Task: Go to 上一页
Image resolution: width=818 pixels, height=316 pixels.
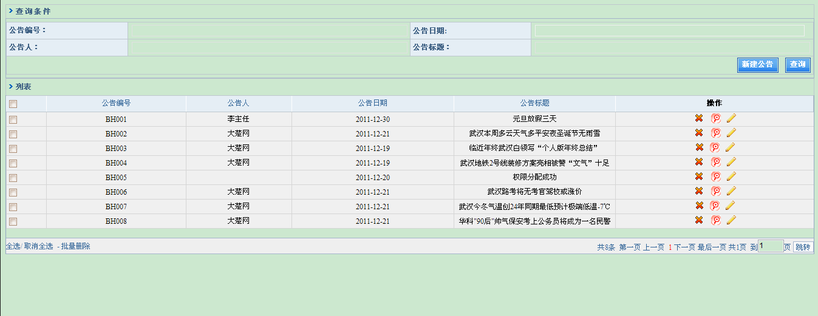Action: point(653,247)
